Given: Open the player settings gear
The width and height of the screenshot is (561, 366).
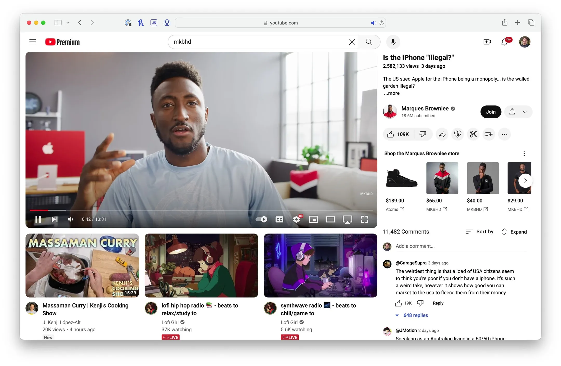Looking at the screenshot, I should tap(296, 219).
